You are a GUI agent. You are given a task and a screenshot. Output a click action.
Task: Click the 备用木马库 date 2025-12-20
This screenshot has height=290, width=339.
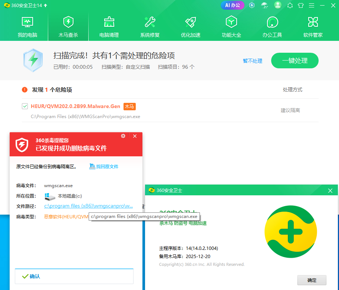point(198,257)
